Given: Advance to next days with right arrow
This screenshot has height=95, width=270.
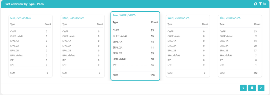Looking at the screenshot, I should point(261,88).
